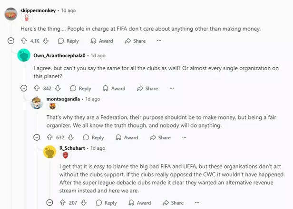This screenshot has height=209, width=293.
Task: Collapse skippermonkey's comment thread
Action: (x=11, y=41)
